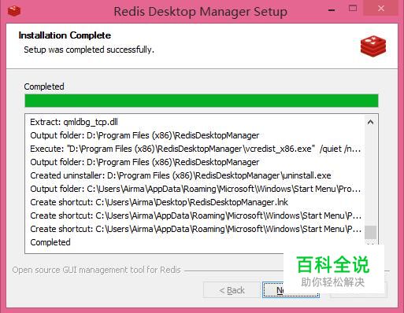Image resolution: width=404 pixels, height=313 pixels.
Task: Maximize the setup window
Action: (353, 9)
